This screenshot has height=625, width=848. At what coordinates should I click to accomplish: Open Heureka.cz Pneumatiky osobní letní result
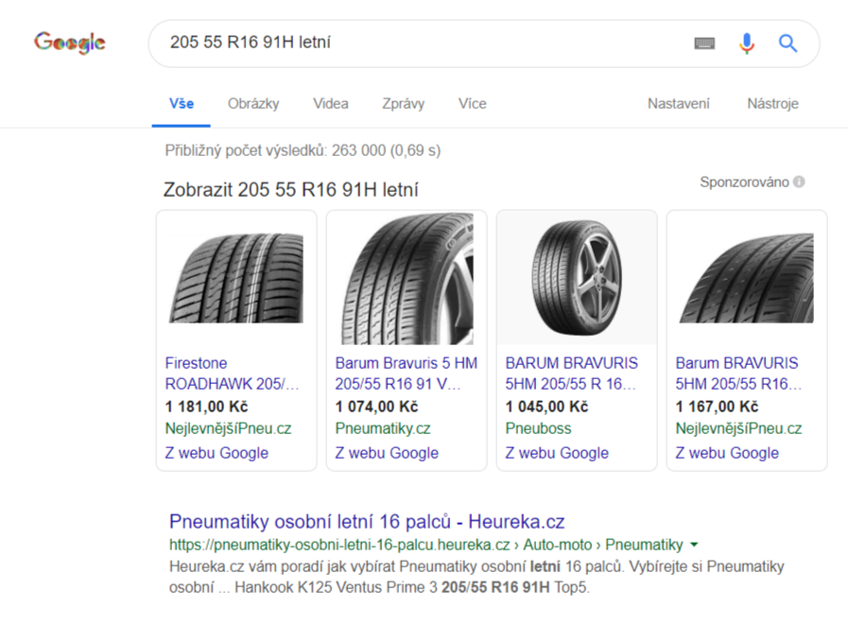point(367,521)
